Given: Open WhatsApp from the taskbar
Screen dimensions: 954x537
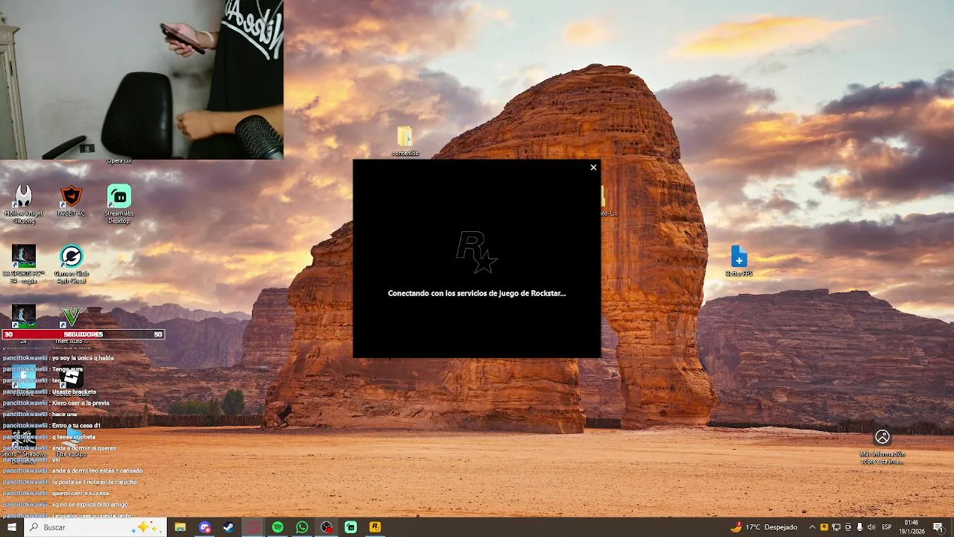Looking at the screenshot, I should 302,527.
